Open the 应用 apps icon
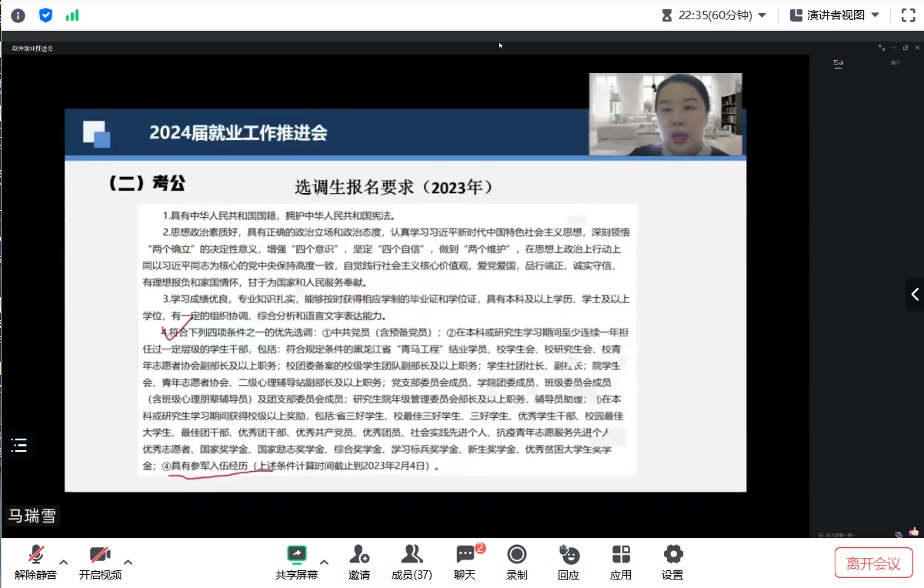The height and width of the screenshot is (588, 924). click(621, 562)
